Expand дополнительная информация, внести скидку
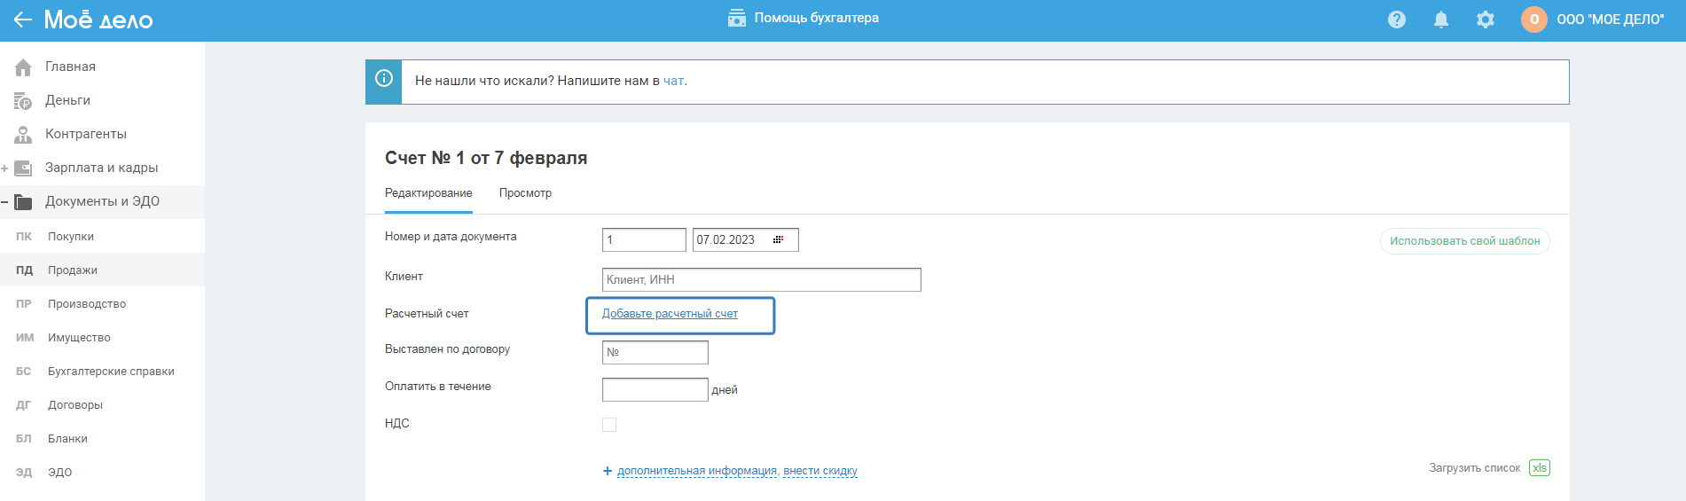 pyautogui.click(x=736, y=471)
